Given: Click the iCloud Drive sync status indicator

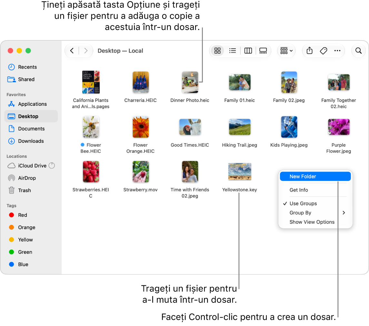Looking at the screenshot, I should click(52, 166).
